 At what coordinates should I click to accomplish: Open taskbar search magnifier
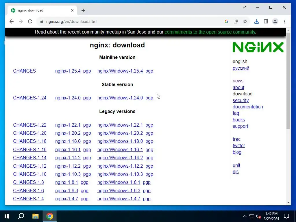coord(21,216)
